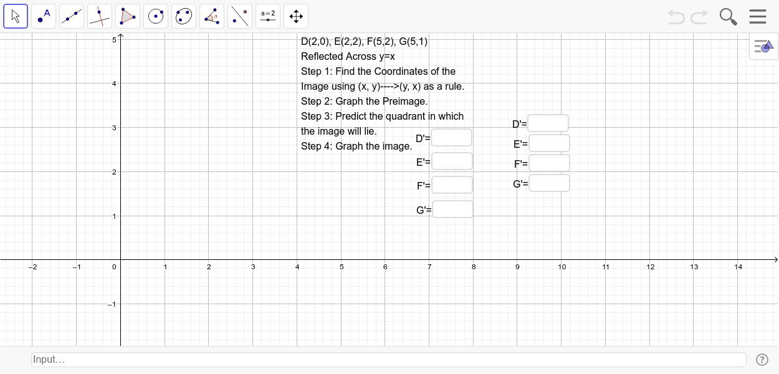This screenshot has width=779, height=374.
Task: Click 'Step 2: Graph the Preimage.' text
Action: tap(365, 102)
